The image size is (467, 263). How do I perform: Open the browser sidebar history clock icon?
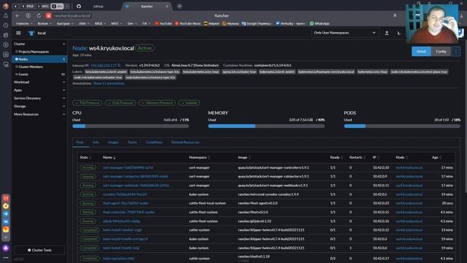[x=6, y=26]
